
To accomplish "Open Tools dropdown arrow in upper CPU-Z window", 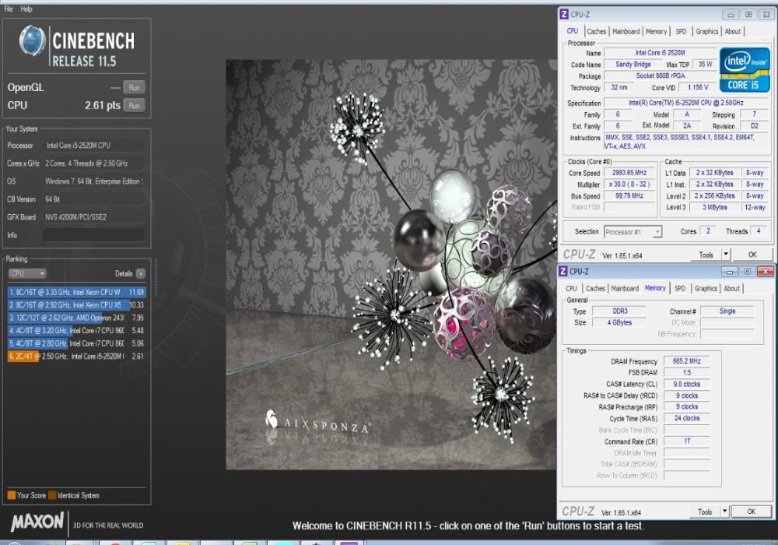I will point(725,255).
